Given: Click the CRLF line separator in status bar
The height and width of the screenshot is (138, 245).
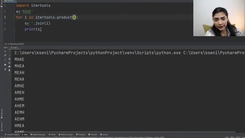Looking at the screenshot, I should (x=232, y=137).
